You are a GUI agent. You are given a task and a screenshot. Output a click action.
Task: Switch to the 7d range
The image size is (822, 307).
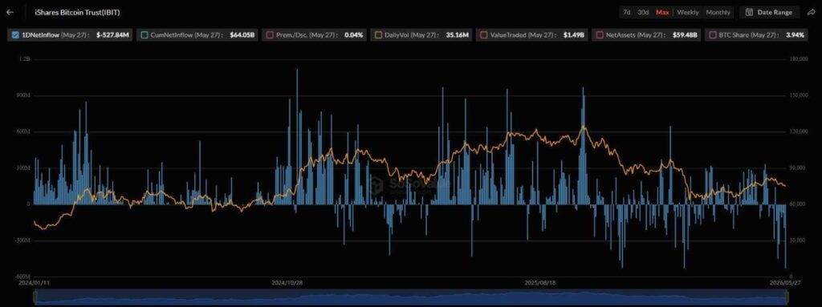tap(626, 12)
